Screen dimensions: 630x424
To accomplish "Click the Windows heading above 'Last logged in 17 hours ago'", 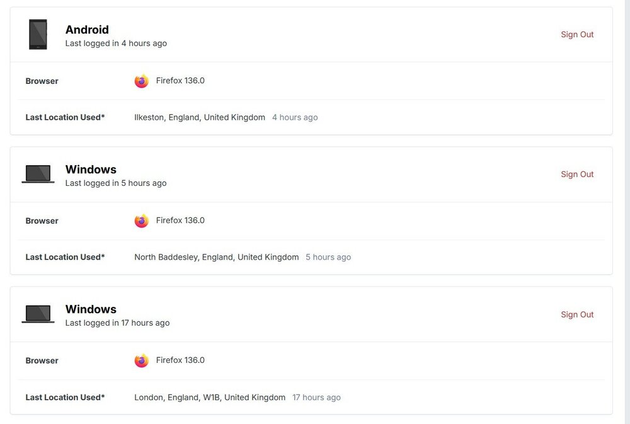I will 91,309.
